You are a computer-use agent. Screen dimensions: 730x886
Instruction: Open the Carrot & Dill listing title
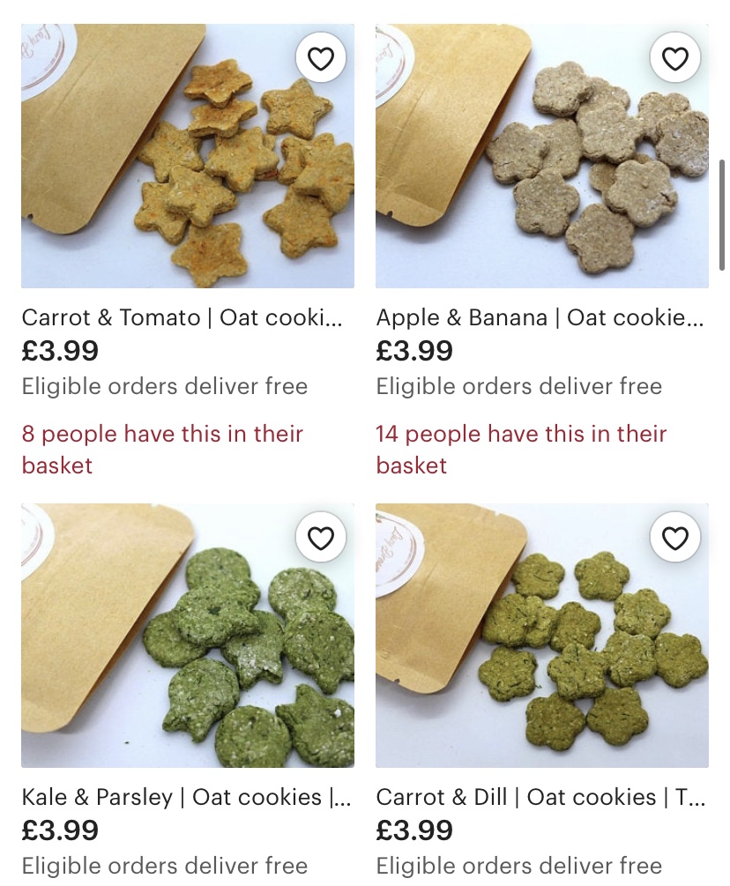540,797
